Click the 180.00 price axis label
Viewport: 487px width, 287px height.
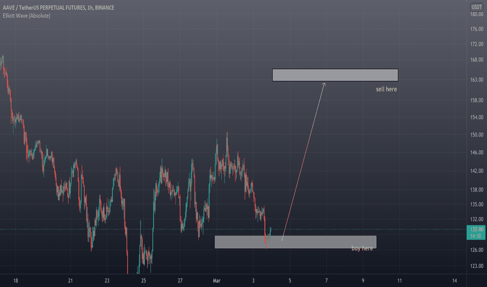click(477, 14)
